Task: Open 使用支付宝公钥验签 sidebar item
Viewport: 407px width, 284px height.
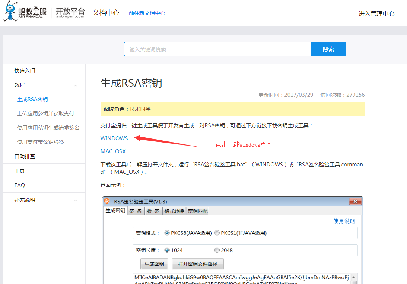Action: pos(40,142)
